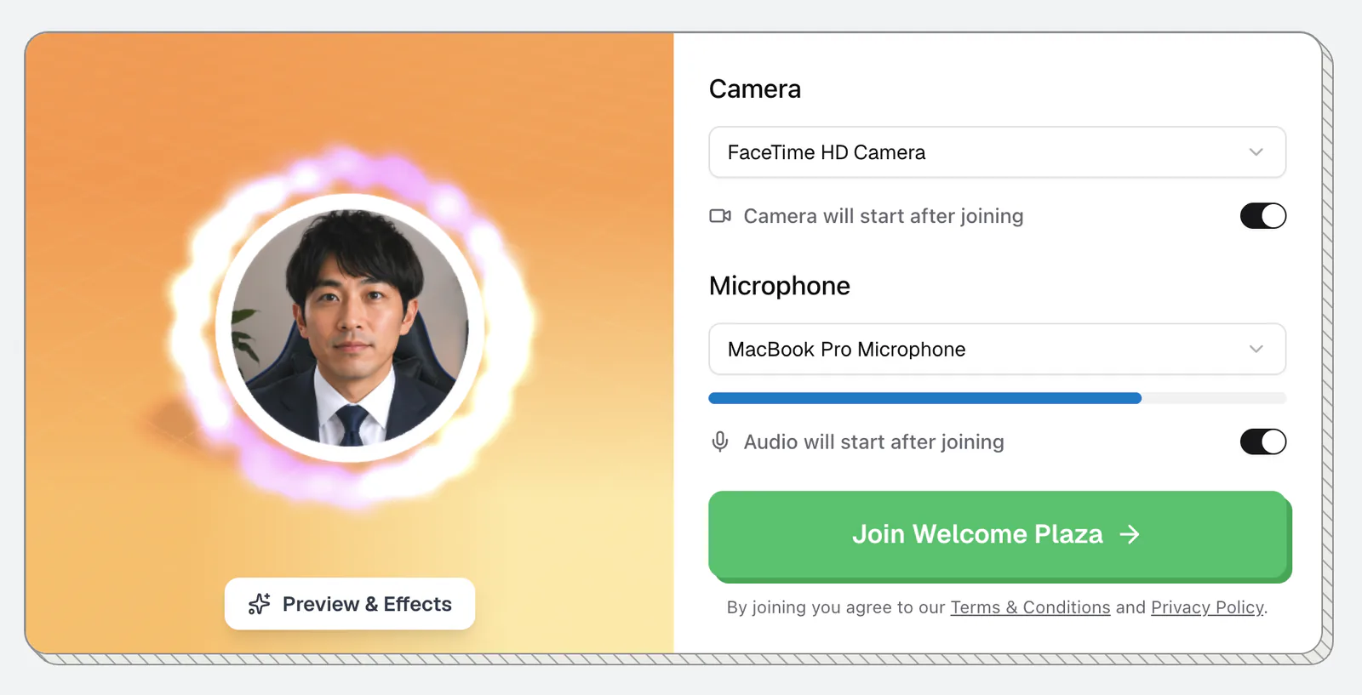The height and width of the screenshot is (695, 1362).
Task: Click the microphone icon beside audio status
Action: (x=720, y=441)
